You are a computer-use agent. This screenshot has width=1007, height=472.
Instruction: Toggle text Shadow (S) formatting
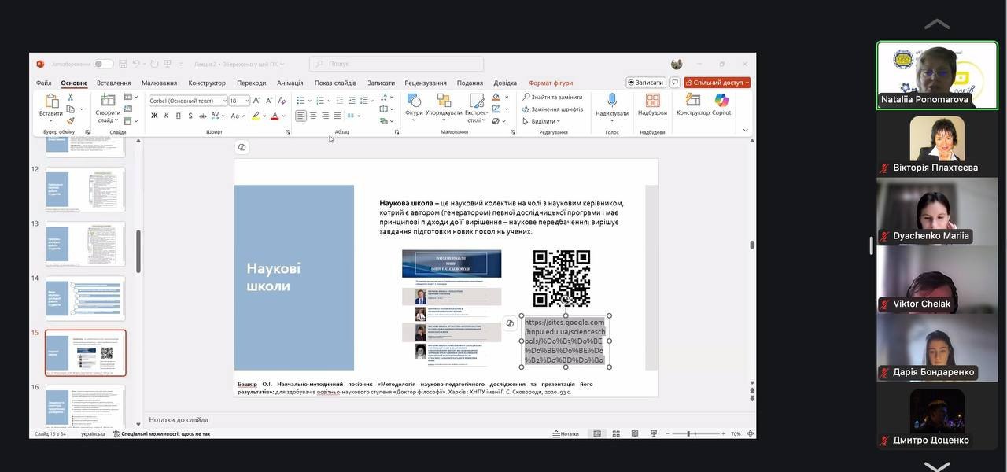coord(190,116)
